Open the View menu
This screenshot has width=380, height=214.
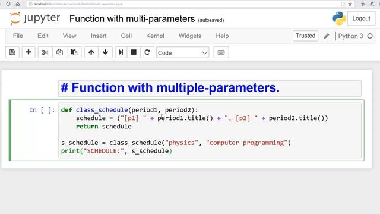[69, 36]
